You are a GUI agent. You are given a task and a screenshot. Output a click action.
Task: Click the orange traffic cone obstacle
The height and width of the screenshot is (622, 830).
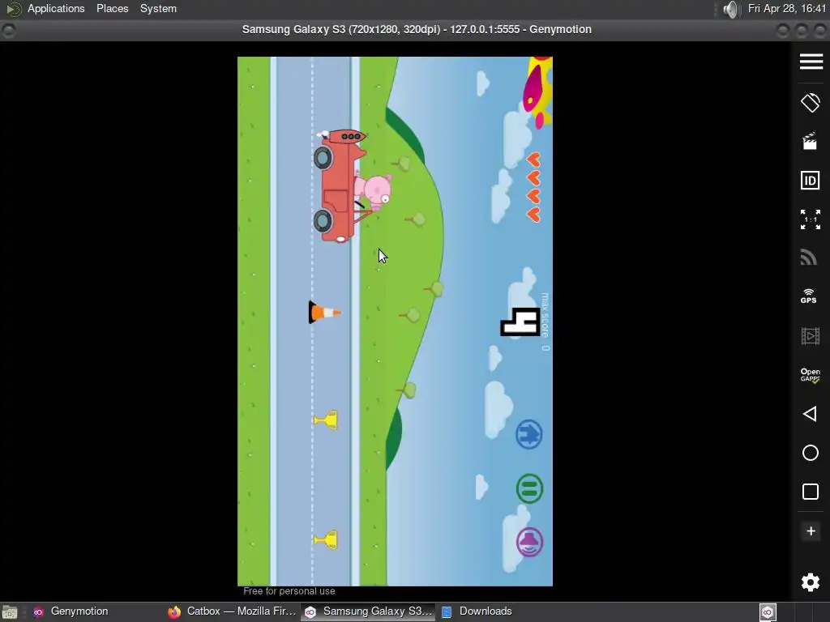(x=324, y=313)
